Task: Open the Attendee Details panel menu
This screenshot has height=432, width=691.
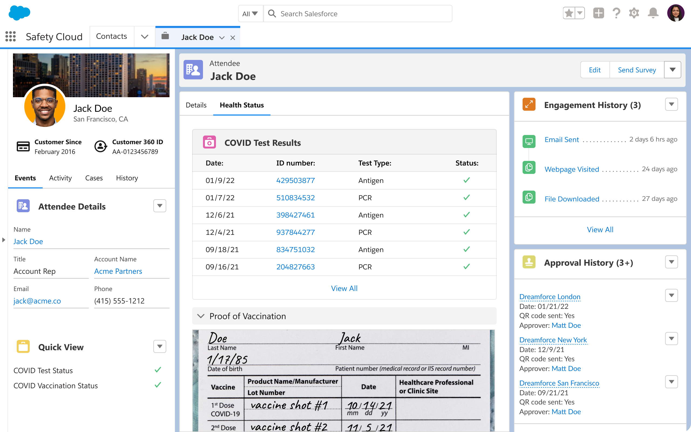Action: pos(160,206)
